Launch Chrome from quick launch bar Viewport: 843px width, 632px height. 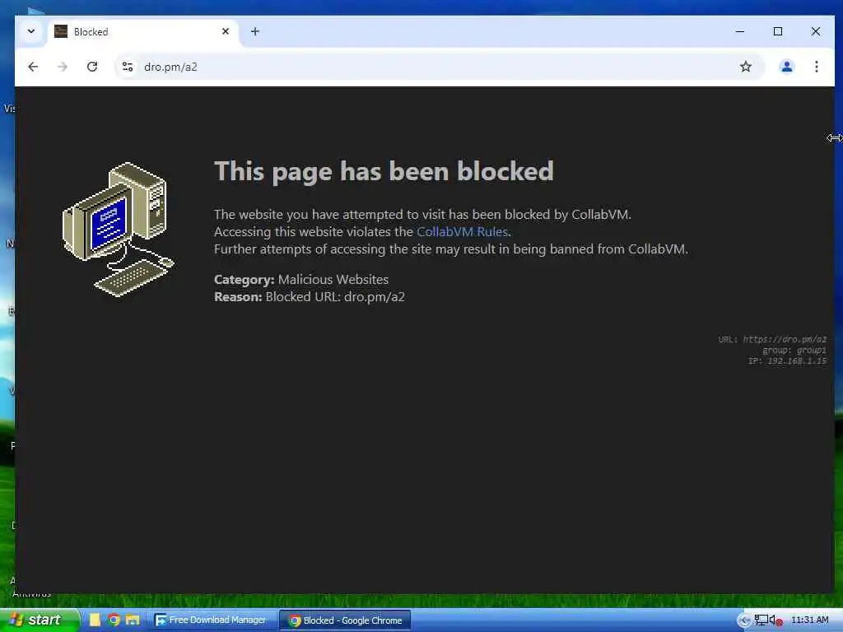click(114, 620)
